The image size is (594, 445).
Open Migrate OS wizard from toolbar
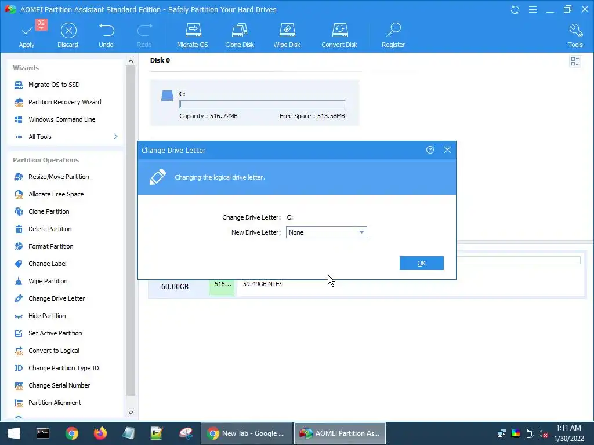pyautogui.click(x=193, y=35)
